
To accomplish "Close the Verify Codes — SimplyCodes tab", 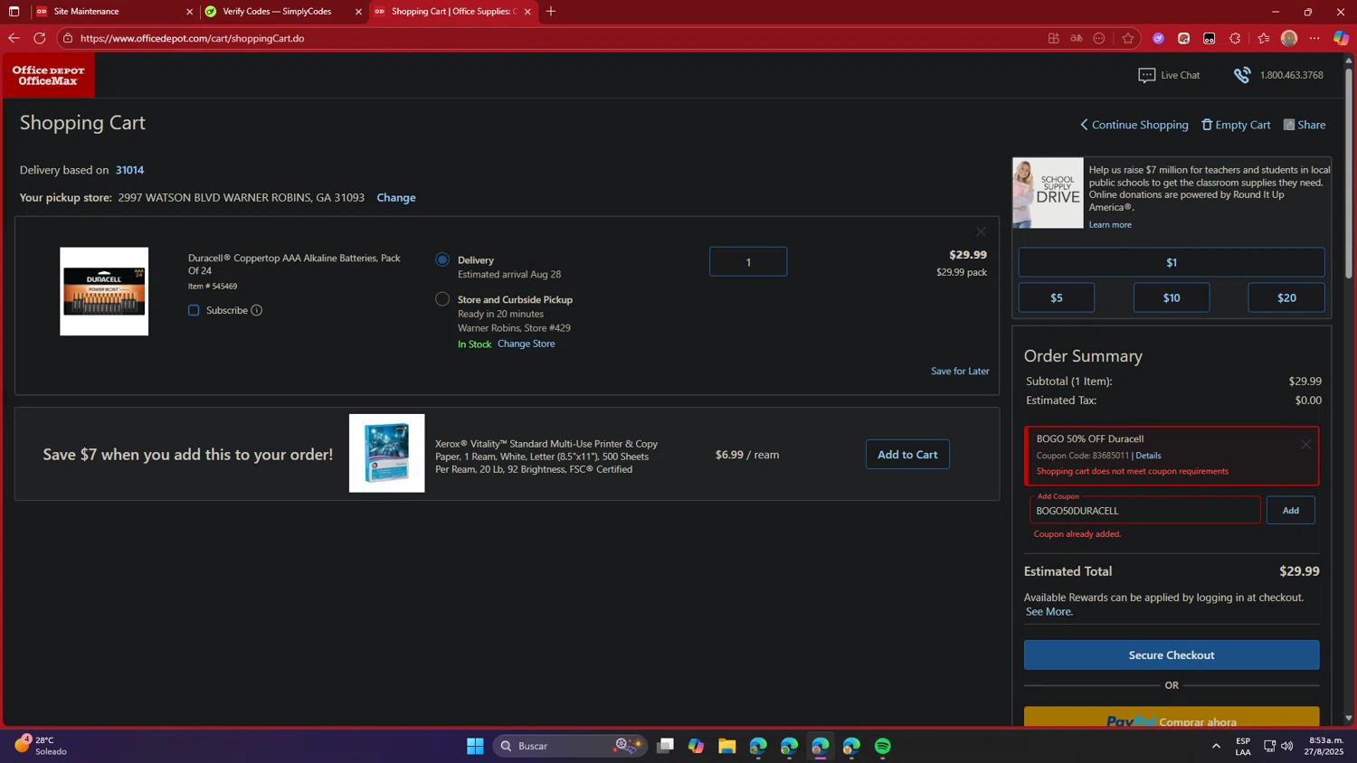I will 358,12.
